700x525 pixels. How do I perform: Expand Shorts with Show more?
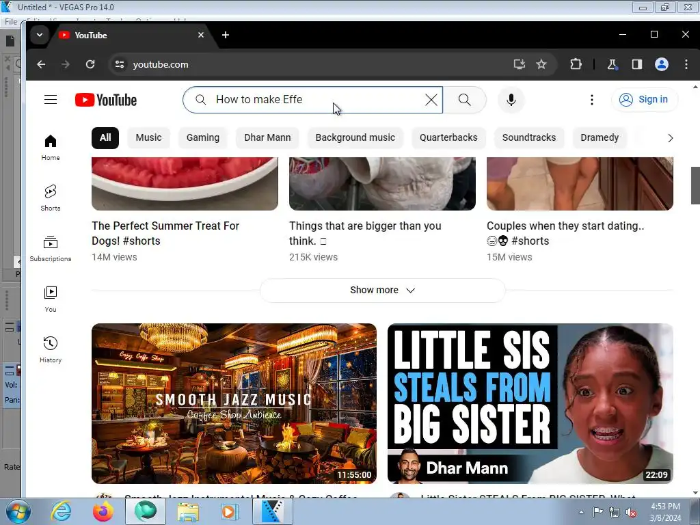coord(383,290)
